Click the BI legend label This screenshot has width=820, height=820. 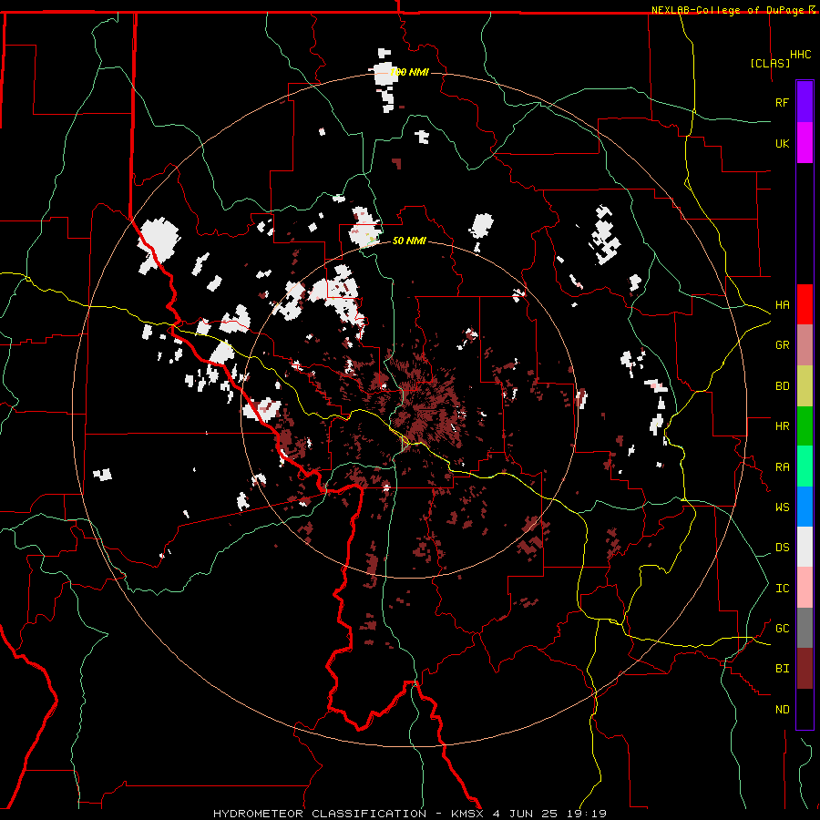pyautogui.click(x=782, y=669)
